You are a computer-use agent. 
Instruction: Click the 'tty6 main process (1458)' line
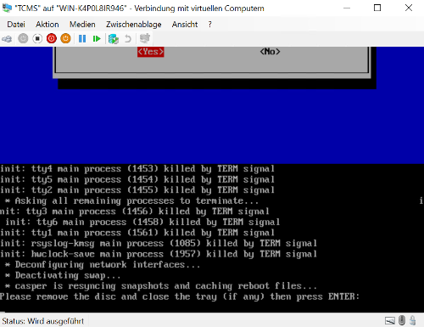click(142, 222)
